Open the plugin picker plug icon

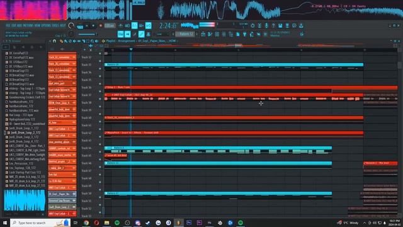tap(245, 34)
